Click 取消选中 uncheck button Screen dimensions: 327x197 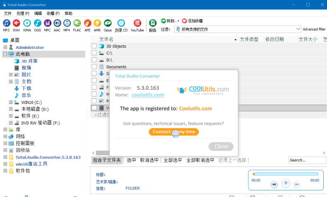[149, 160]
